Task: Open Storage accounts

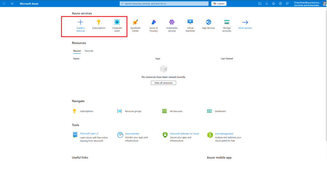Action: [227, 26]
